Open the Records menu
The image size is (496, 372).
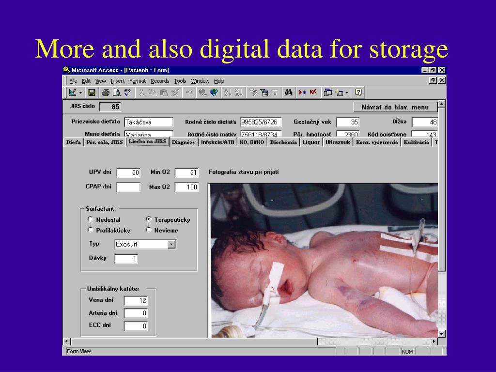pos(160,81)
